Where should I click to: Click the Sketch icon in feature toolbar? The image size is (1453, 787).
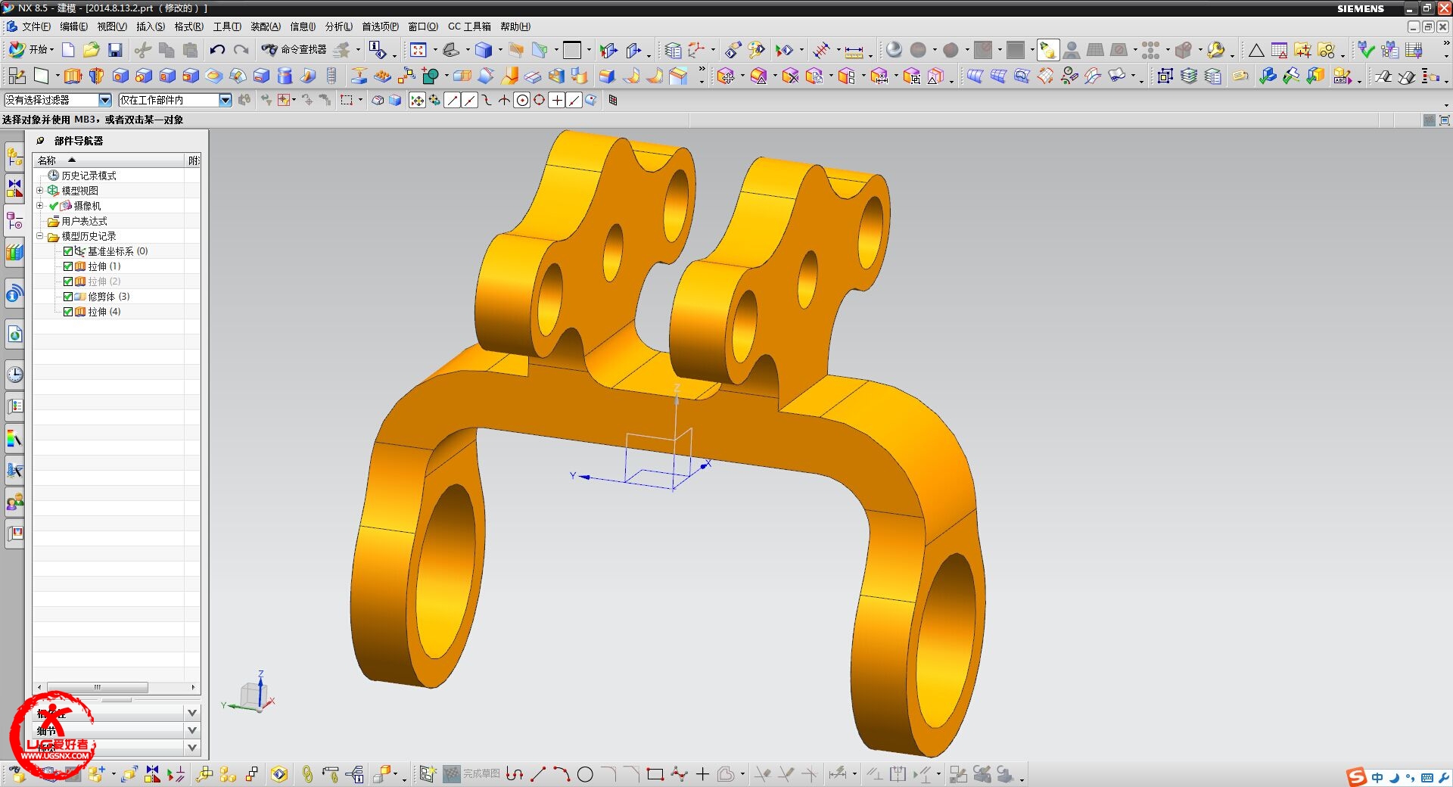point(17,76)
